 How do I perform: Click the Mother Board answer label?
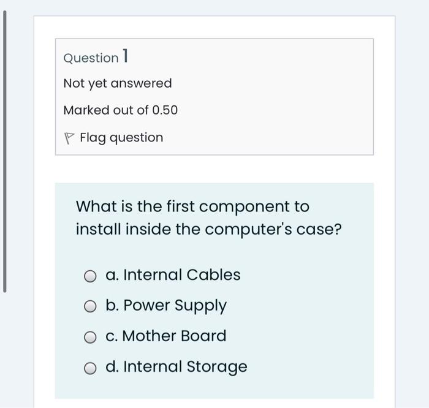click(175, 336)
